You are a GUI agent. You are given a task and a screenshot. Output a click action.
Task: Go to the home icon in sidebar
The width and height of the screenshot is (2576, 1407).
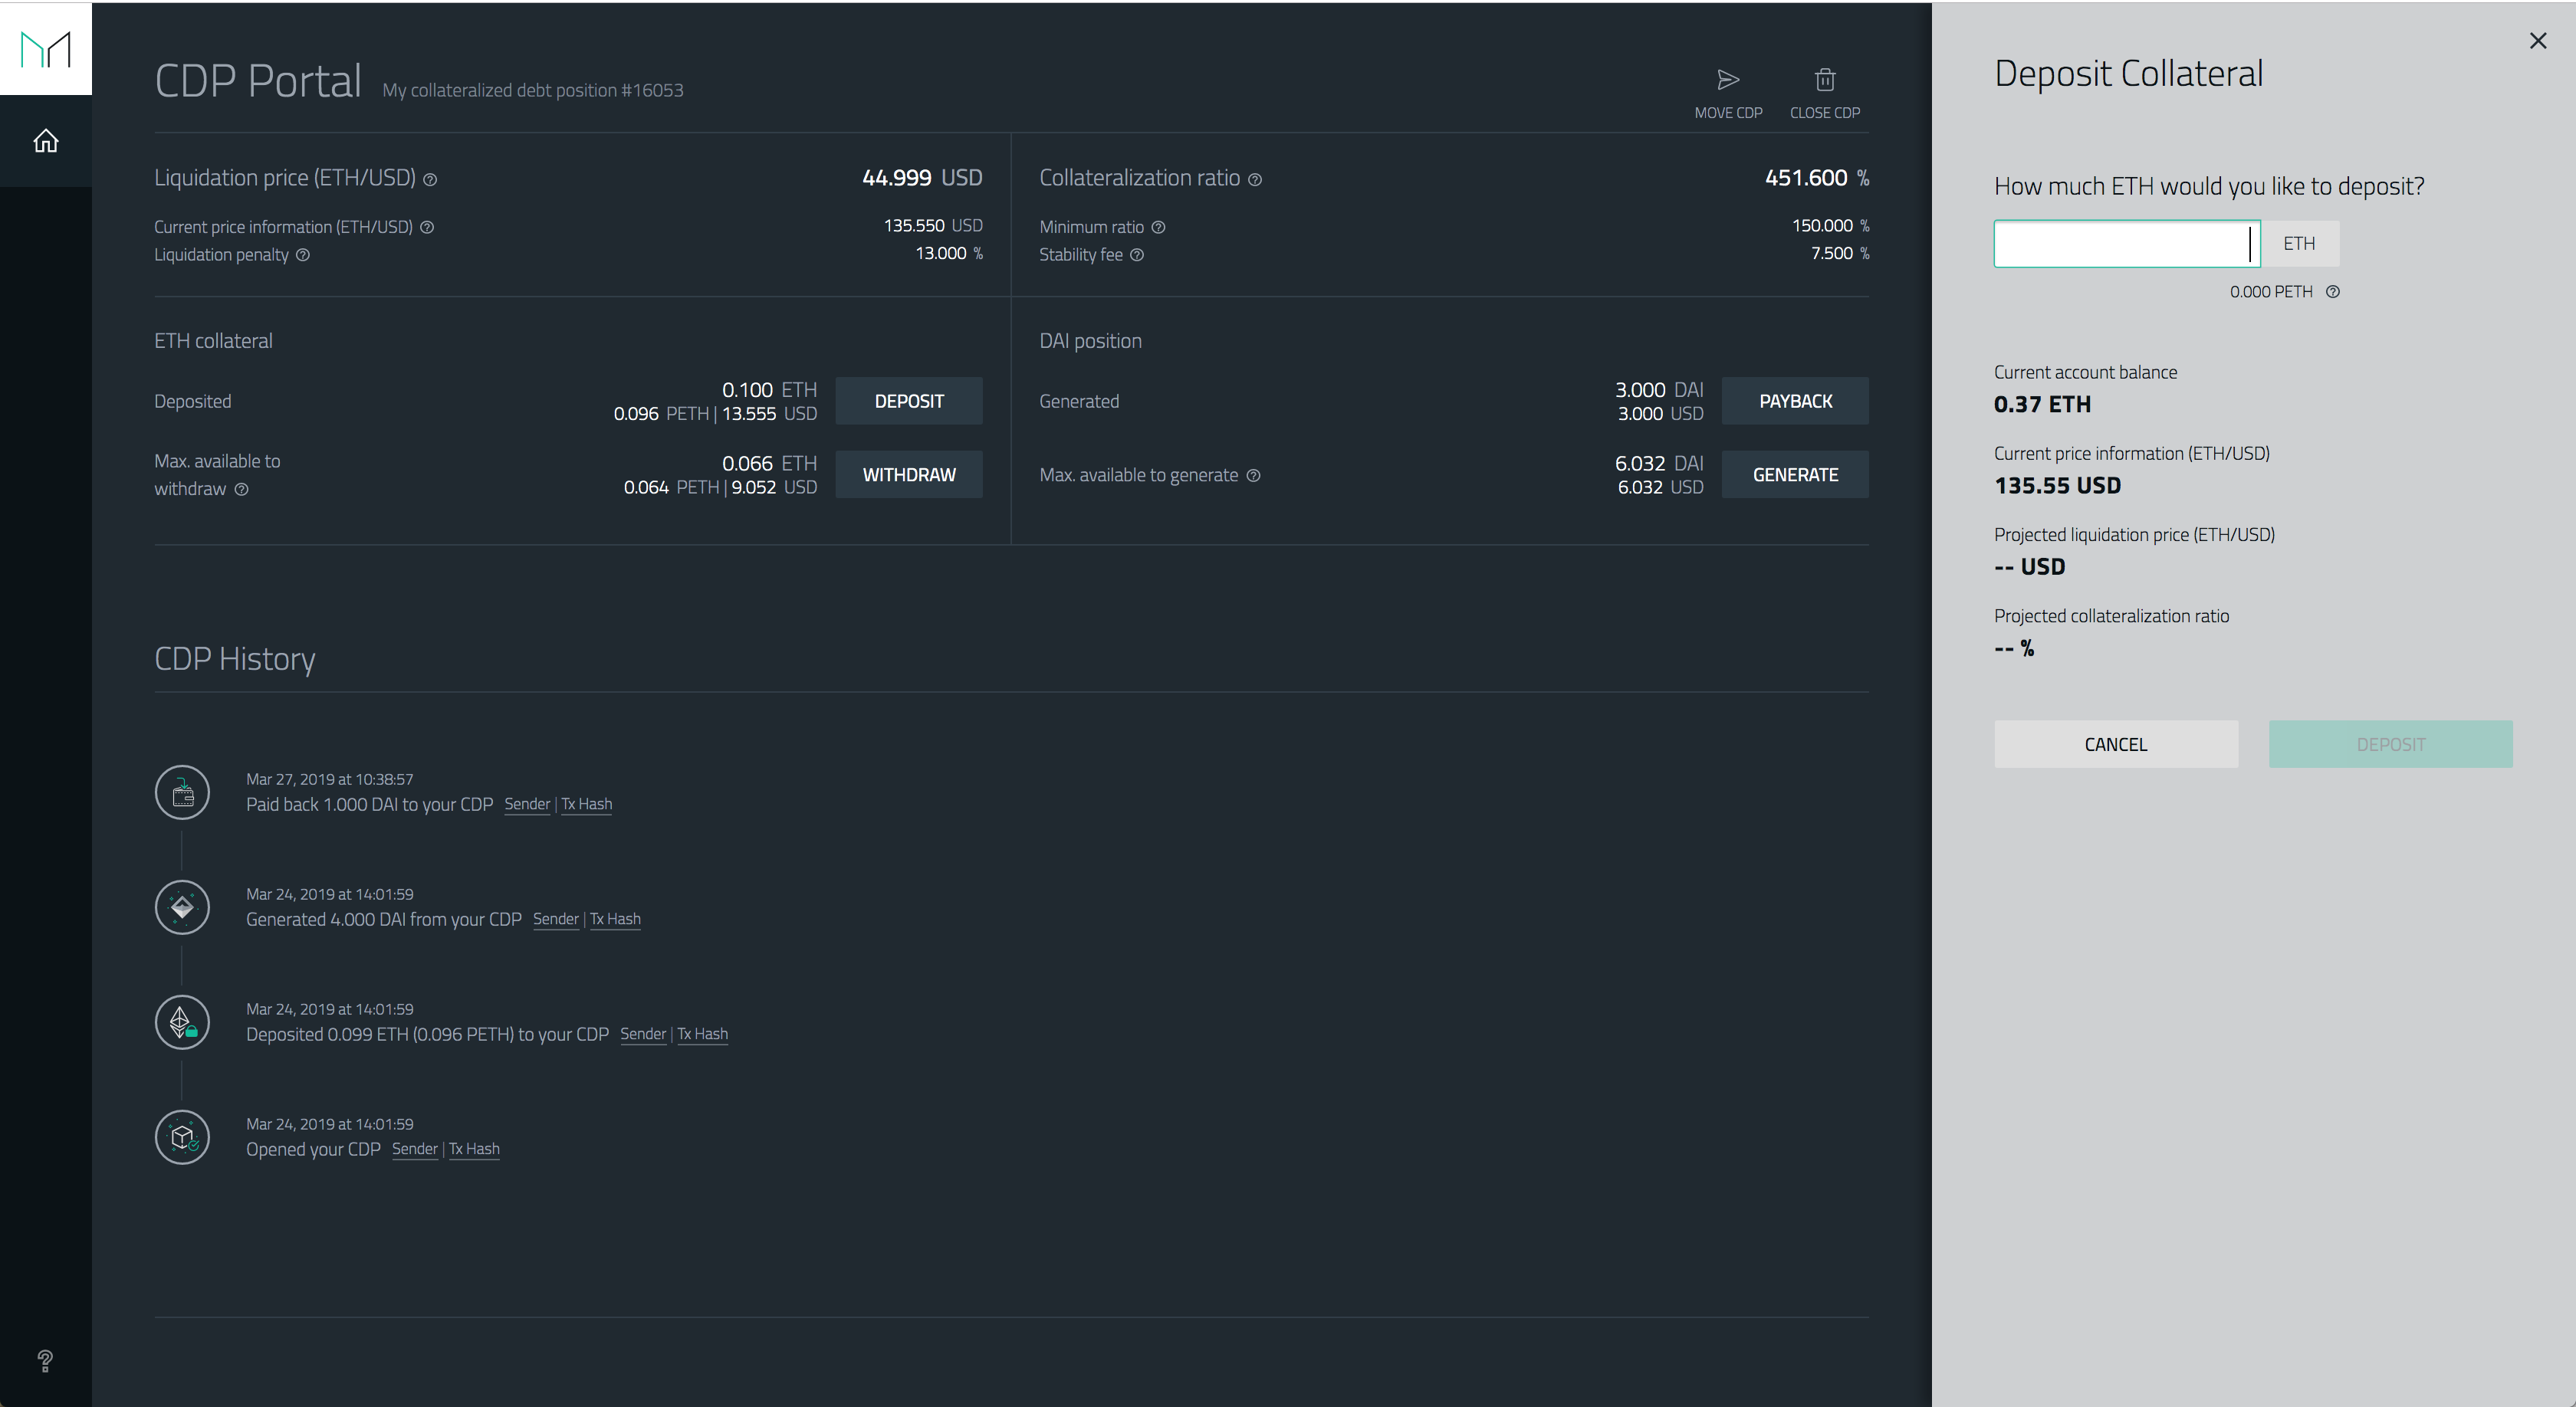point(46,141)
